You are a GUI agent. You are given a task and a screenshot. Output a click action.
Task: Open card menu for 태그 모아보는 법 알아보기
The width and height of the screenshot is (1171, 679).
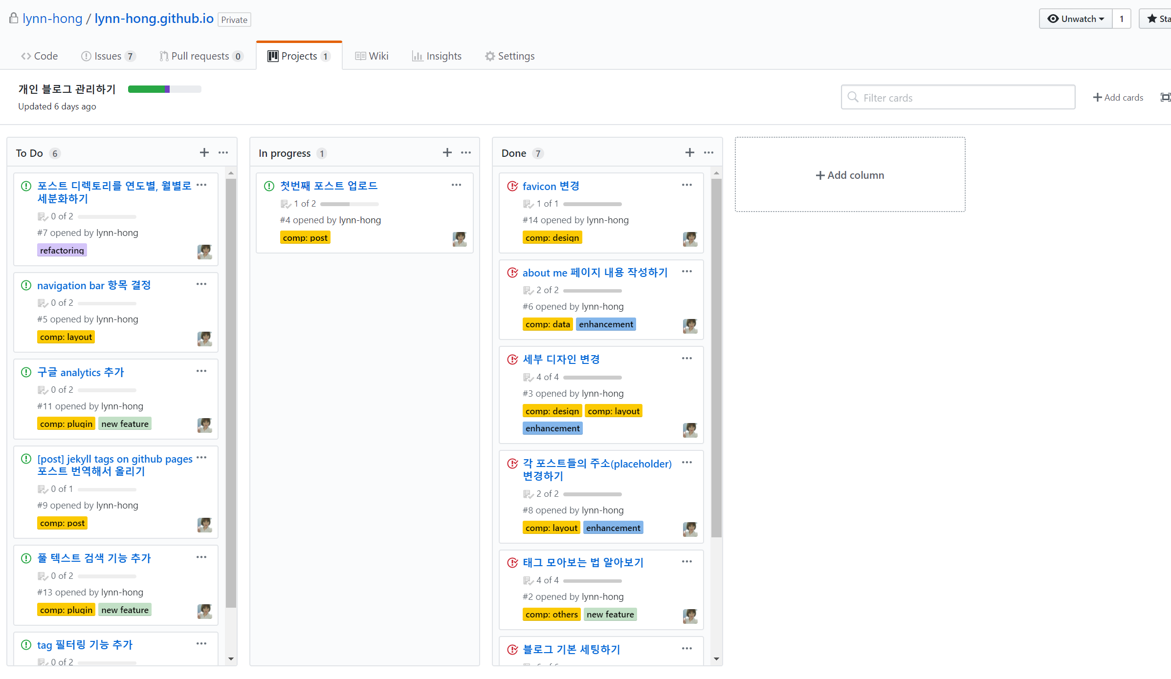tap(687, 562)
